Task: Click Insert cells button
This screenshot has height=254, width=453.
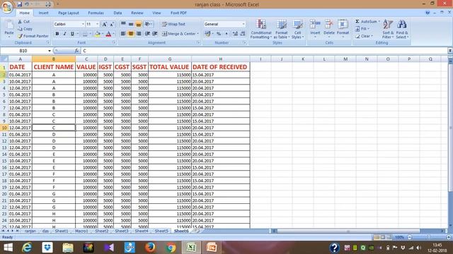Action: click(x=315, y=29)
